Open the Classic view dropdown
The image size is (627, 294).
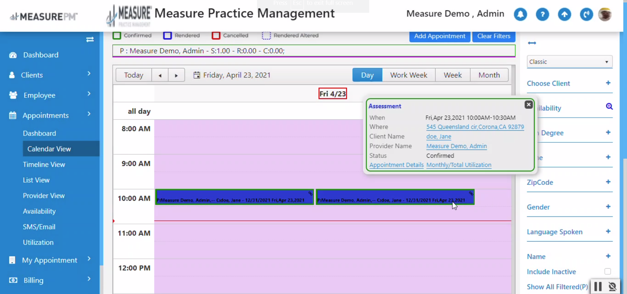(x=570, y=62)
